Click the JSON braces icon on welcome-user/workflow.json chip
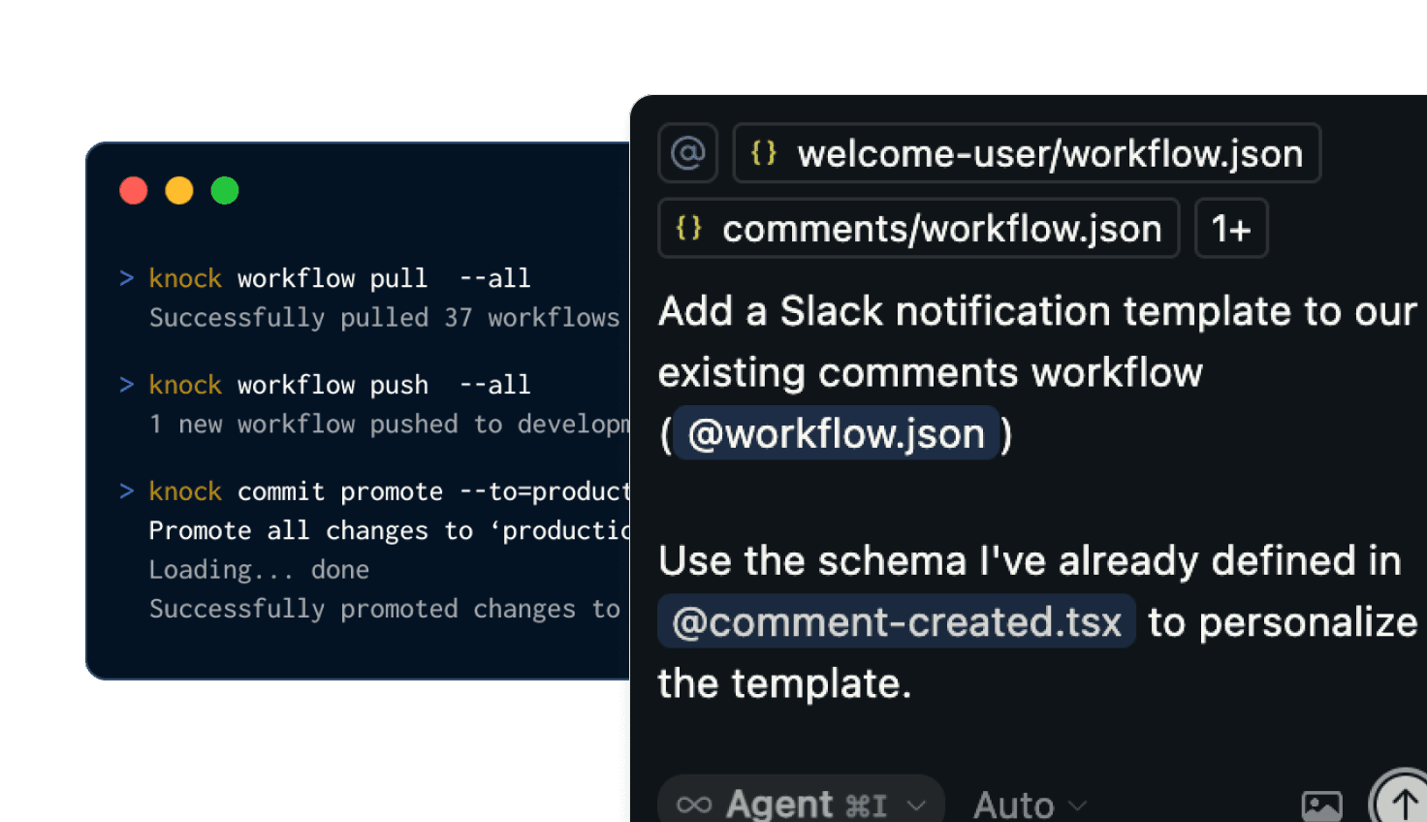The width and height of the screenshot is (1427, 822). (x=763, y=152)
